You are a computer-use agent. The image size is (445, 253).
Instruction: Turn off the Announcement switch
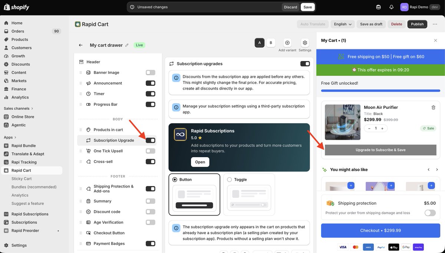[150, 83]
